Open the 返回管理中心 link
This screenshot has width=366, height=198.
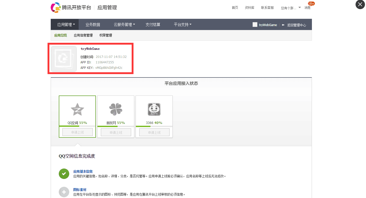click(x=297, y=25)
